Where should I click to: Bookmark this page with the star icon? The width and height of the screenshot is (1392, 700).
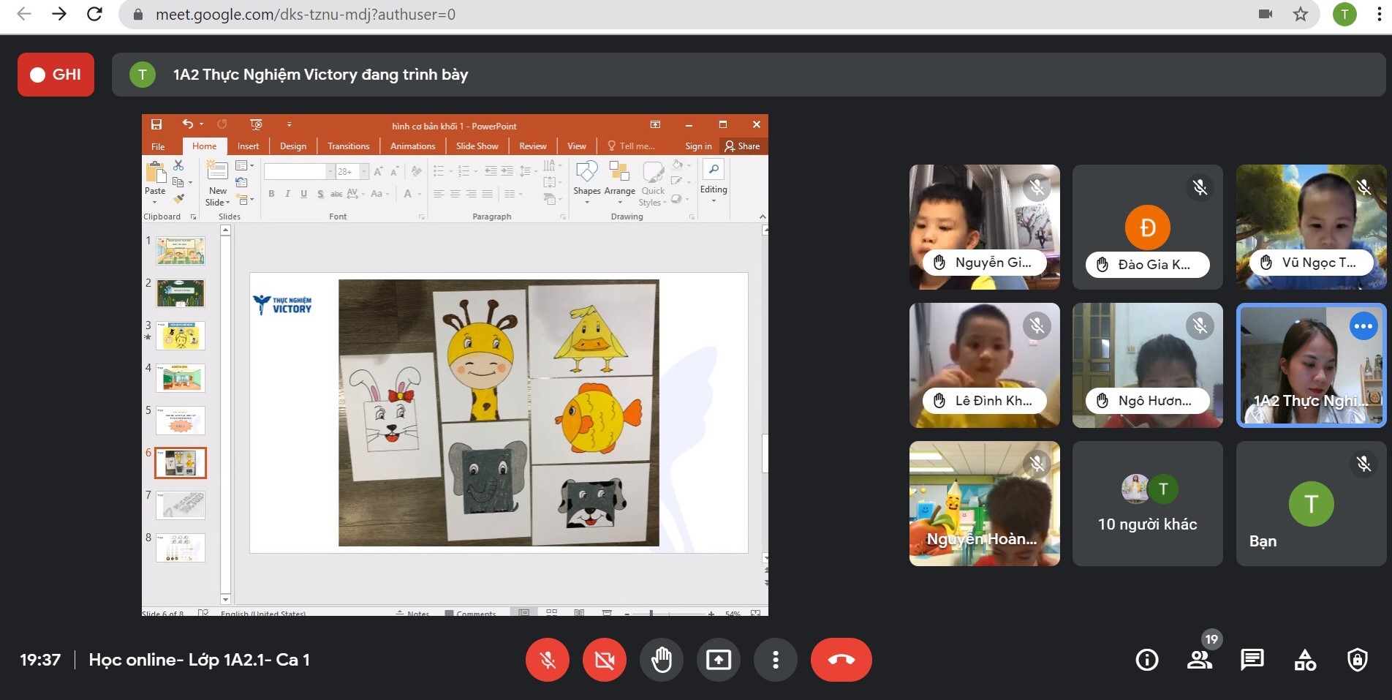(x=1300, y=15)
